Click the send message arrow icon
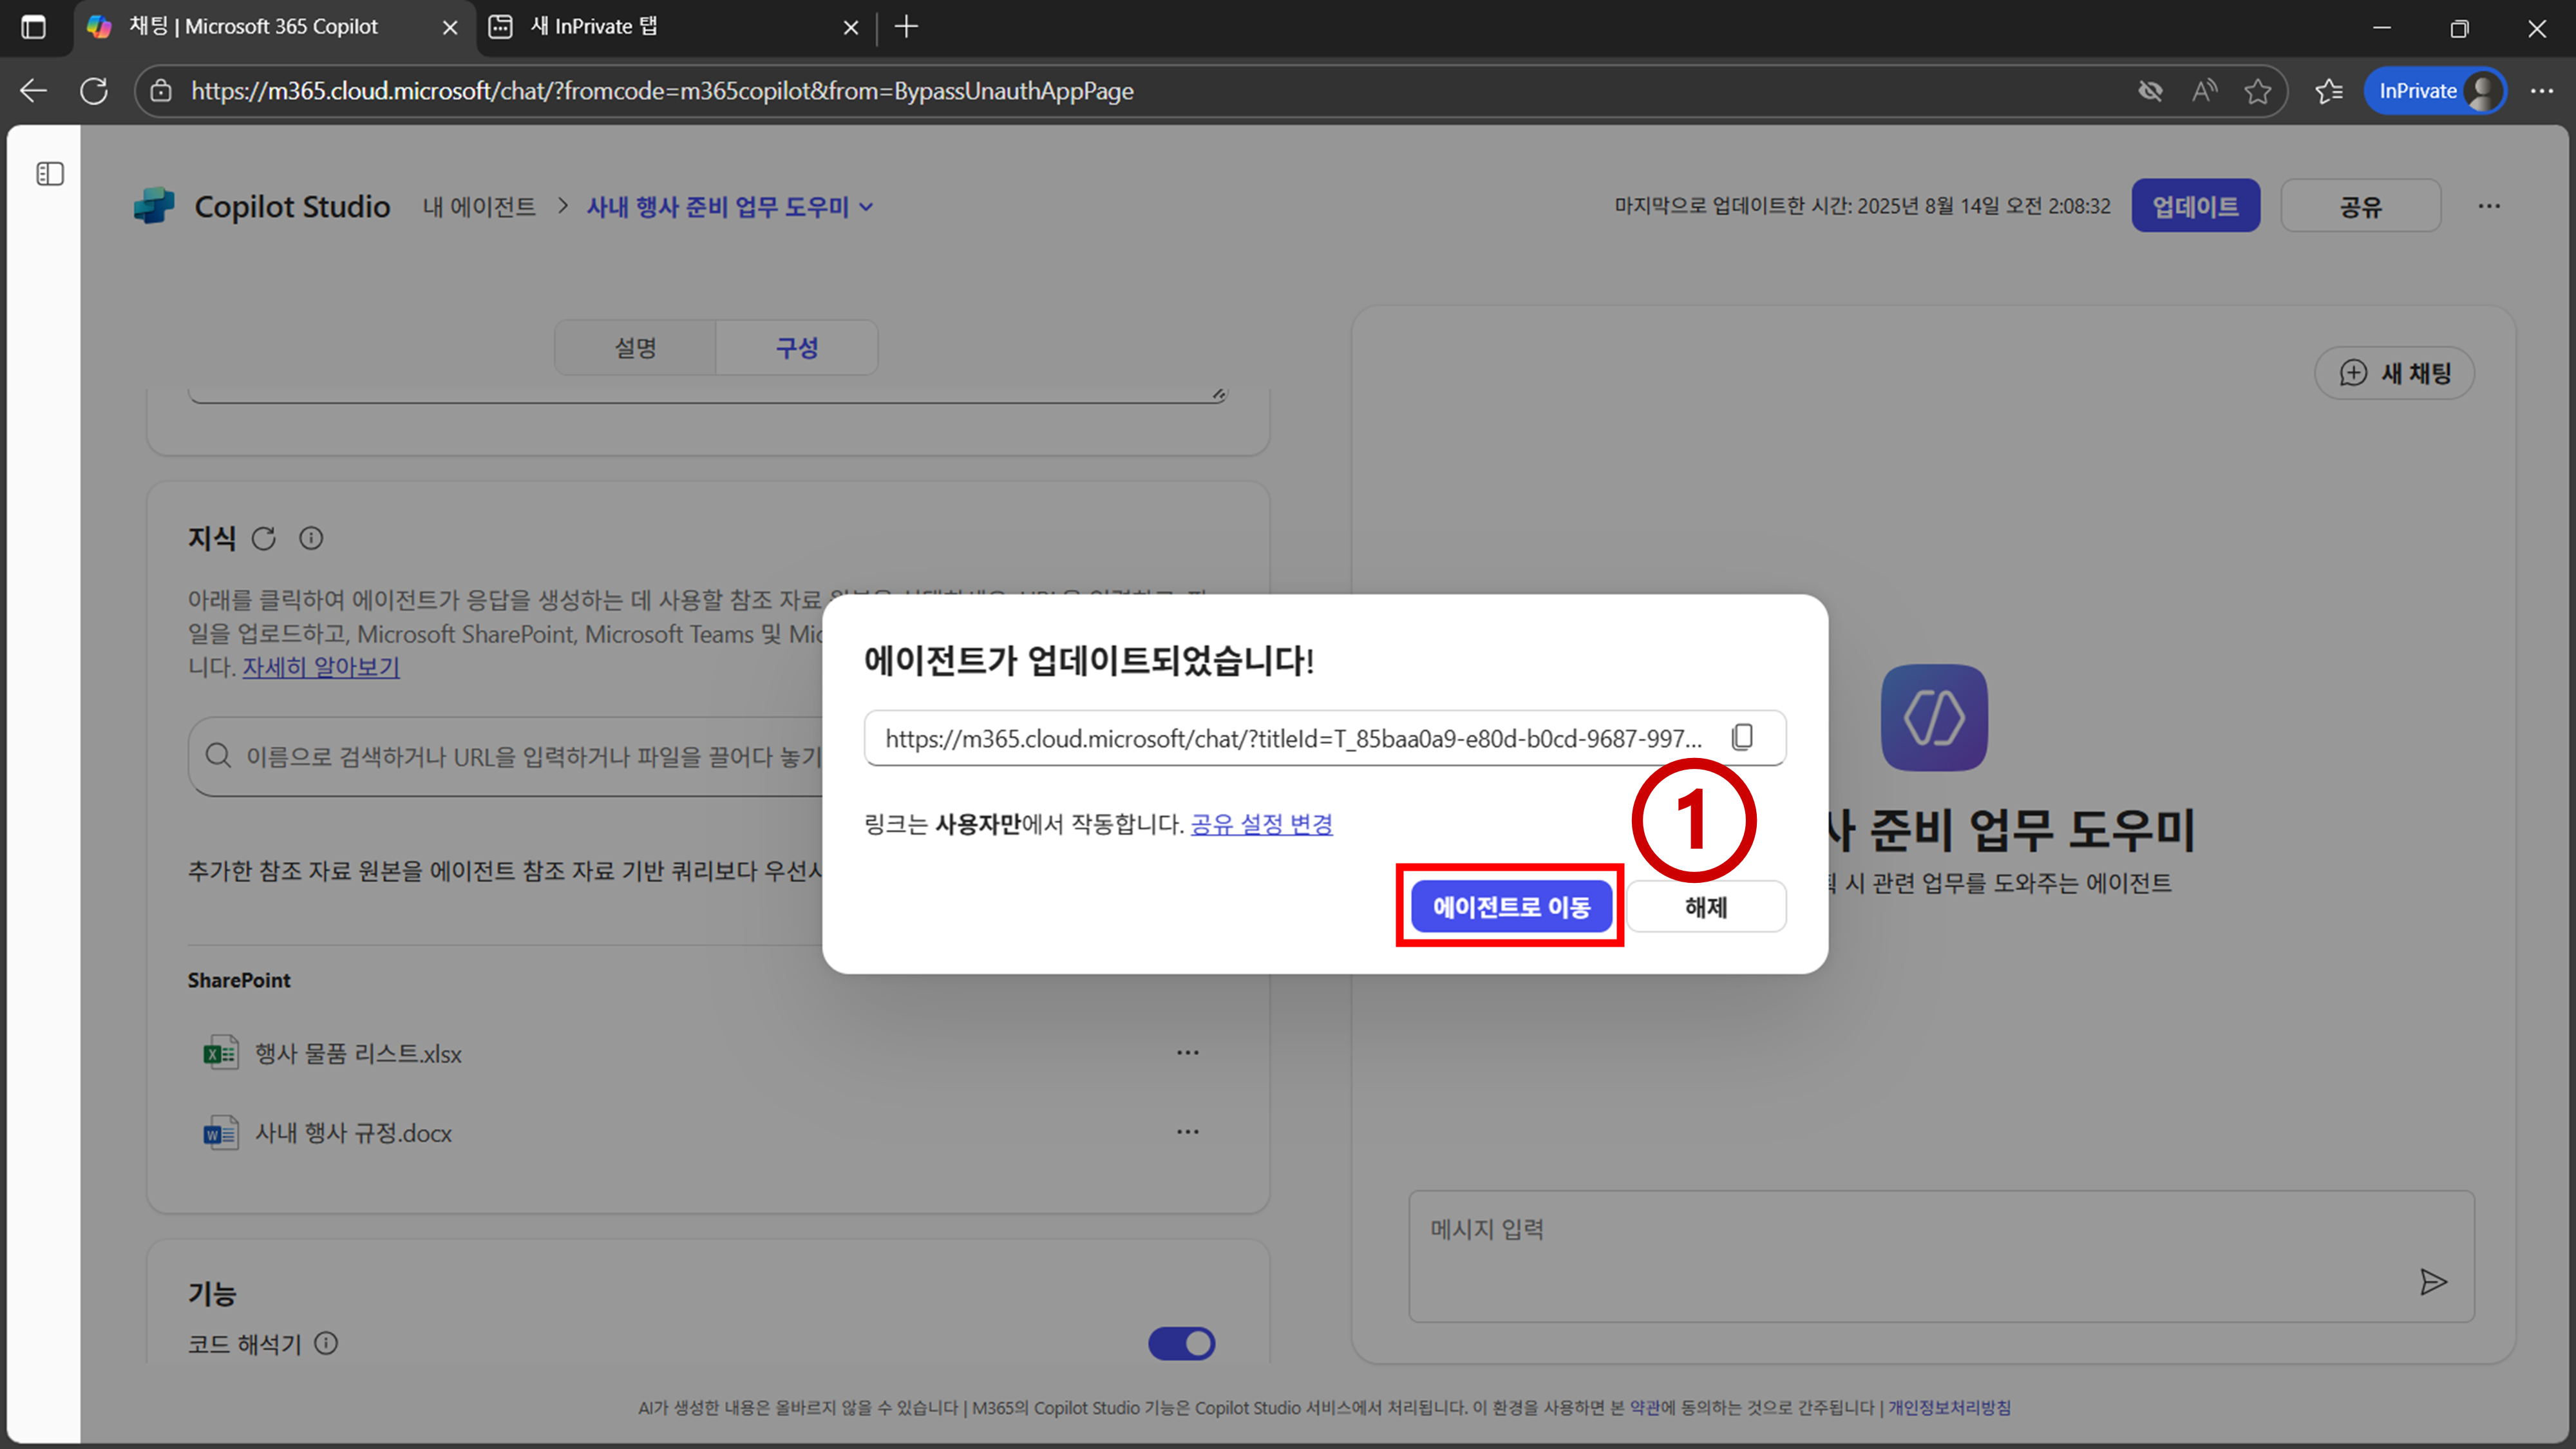 [x=2433, y=1282]
